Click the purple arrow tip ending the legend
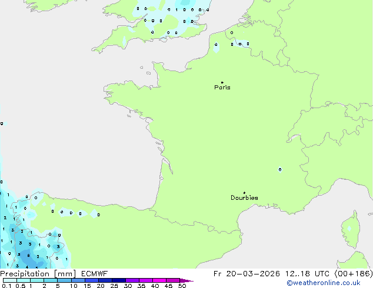The height and width of the screenshot is (288, 373). coord(186,280)
